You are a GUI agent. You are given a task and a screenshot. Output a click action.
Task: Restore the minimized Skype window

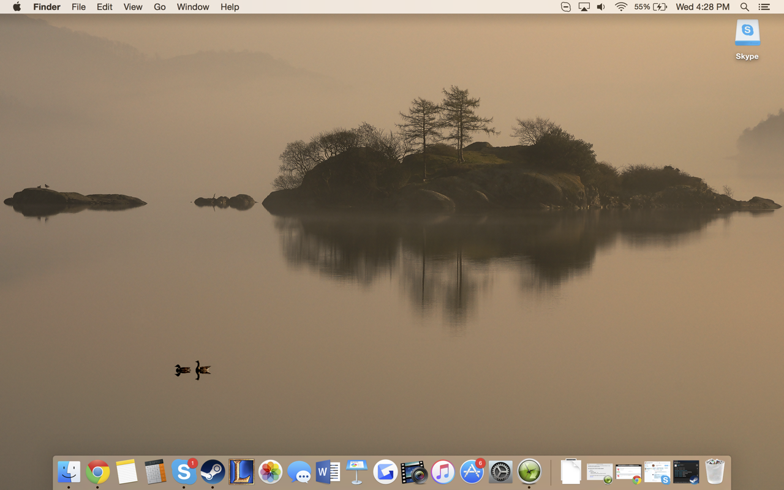click(657, 472)
